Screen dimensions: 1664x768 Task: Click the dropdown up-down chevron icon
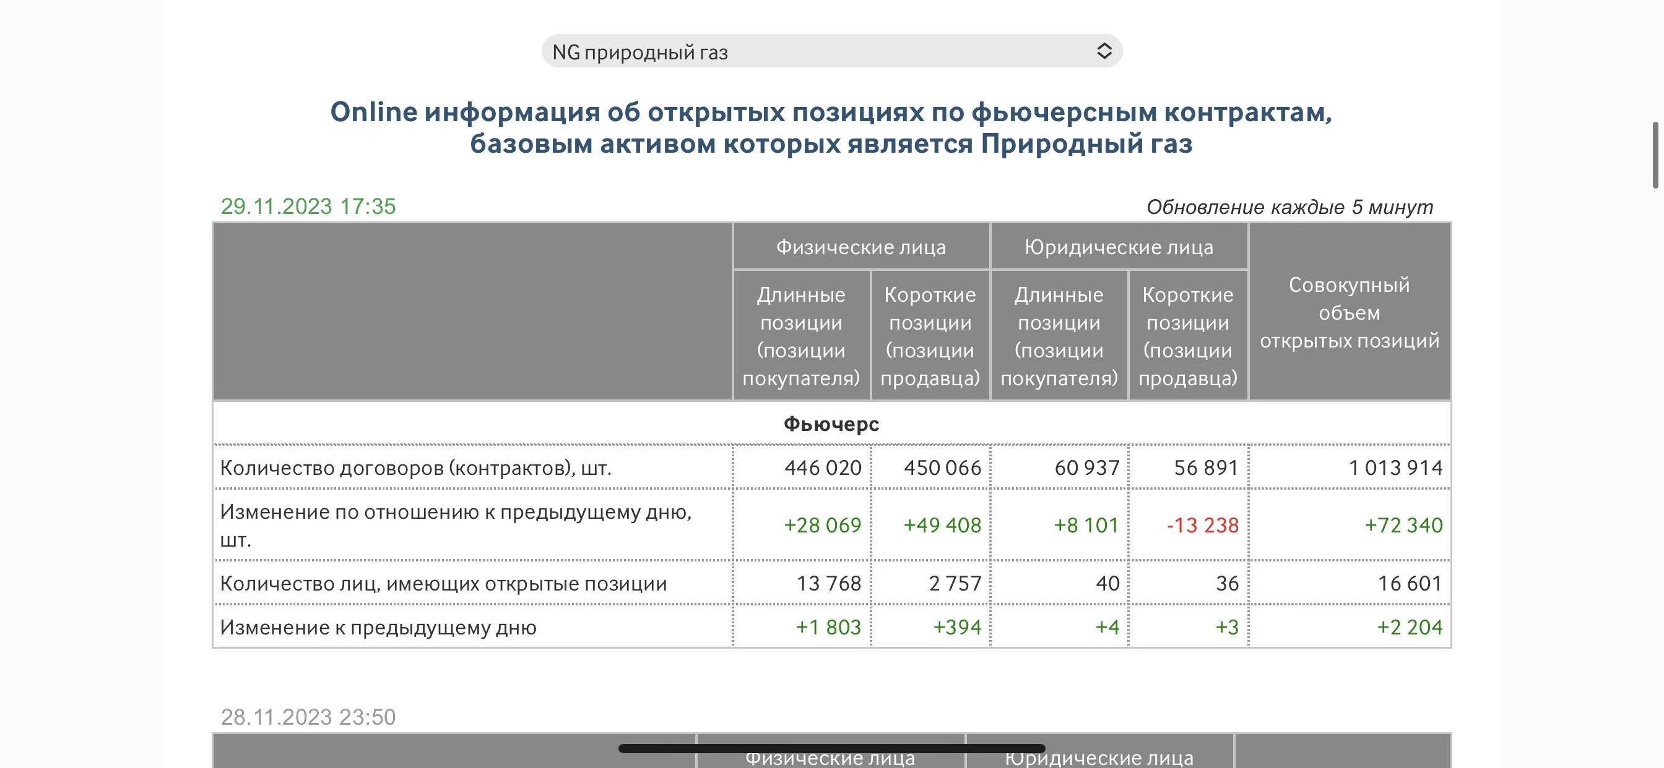1104,51
